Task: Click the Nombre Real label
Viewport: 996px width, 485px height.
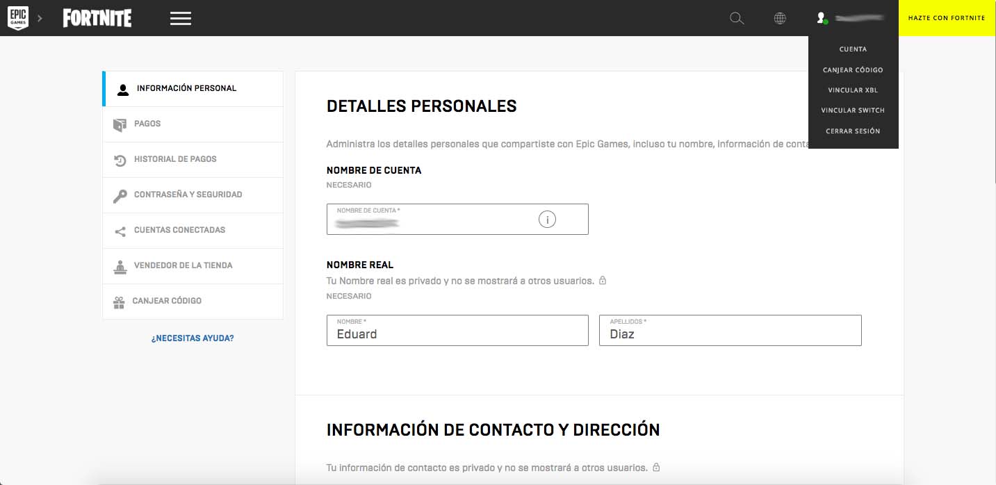Action: (360, 265)
